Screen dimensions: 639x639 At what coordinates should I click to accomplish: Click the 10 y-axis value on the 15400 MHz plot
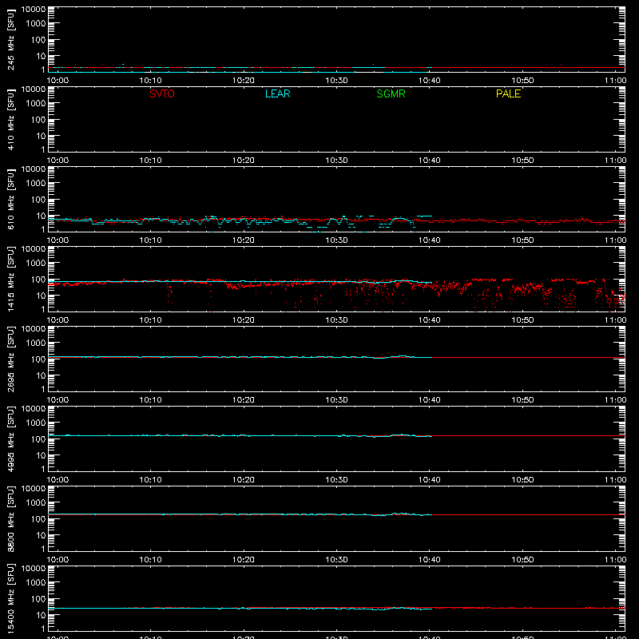tap(41, 615)
